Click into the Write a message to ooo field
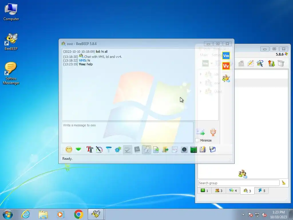Image resolution: width=293 pixels, height=220 pixels. [127, 132]
